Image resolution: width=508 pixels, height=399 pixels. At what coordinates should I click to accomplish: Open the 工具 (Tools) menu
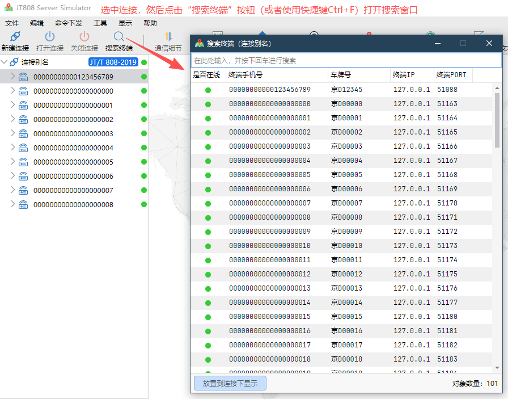[x=100, y=23]
